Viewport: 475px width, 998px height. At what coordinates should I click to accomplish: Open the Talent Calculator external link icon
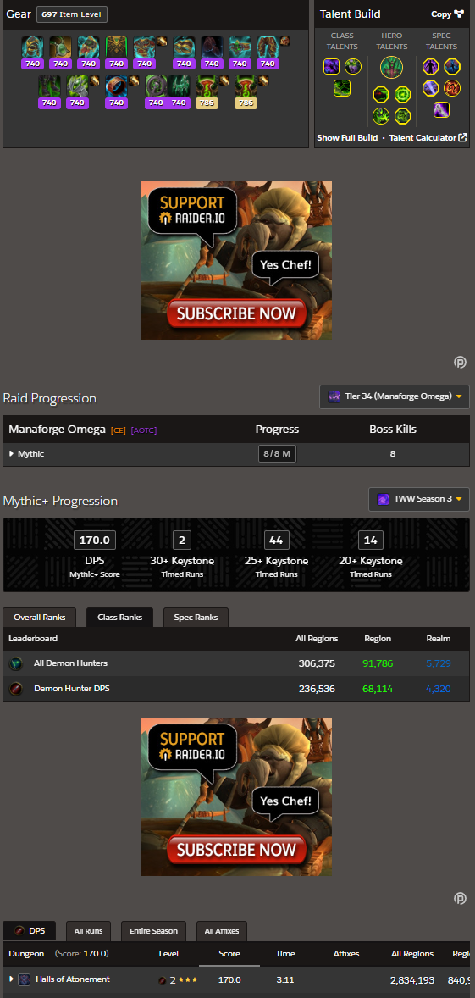tap(462, 137)
